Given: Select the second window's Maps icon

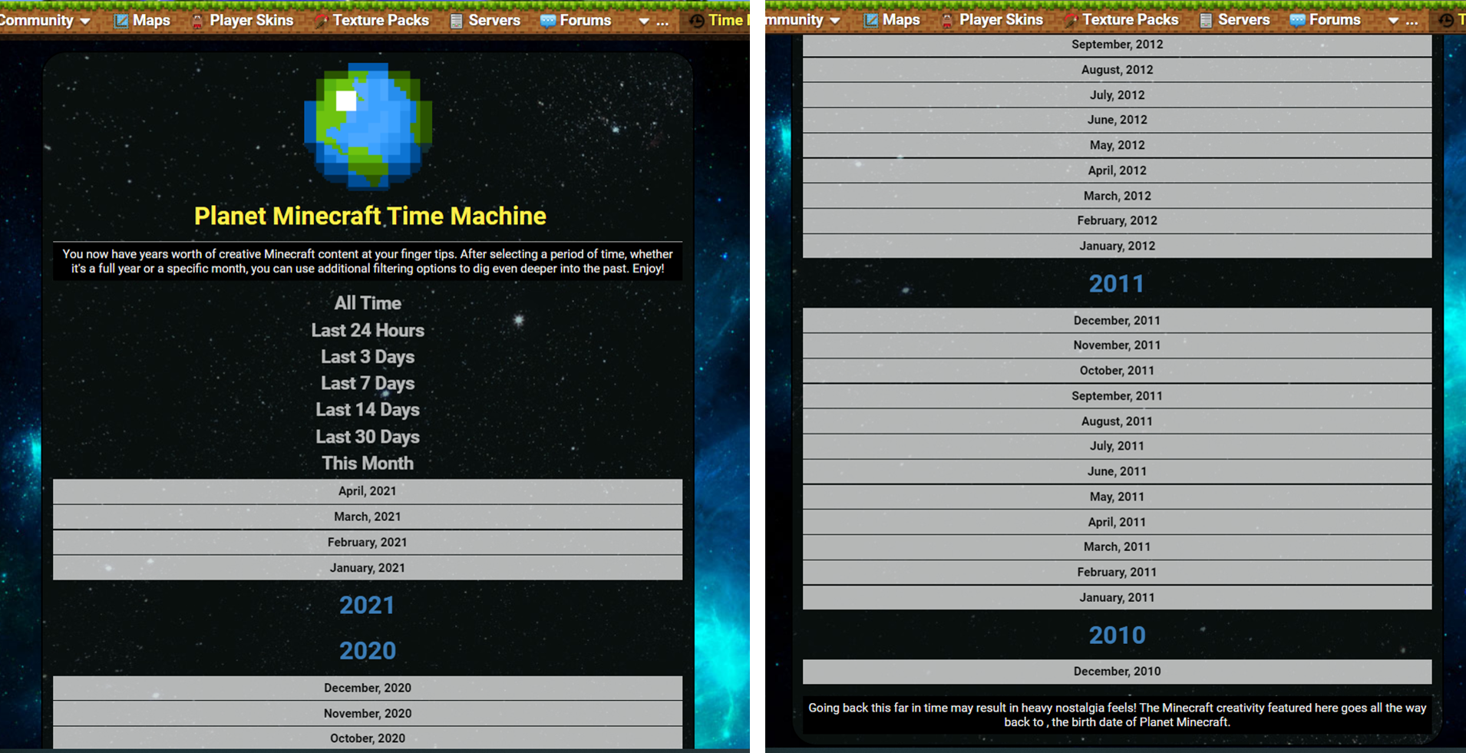Looking at the screenshot, I should click(x=870, y=20).
